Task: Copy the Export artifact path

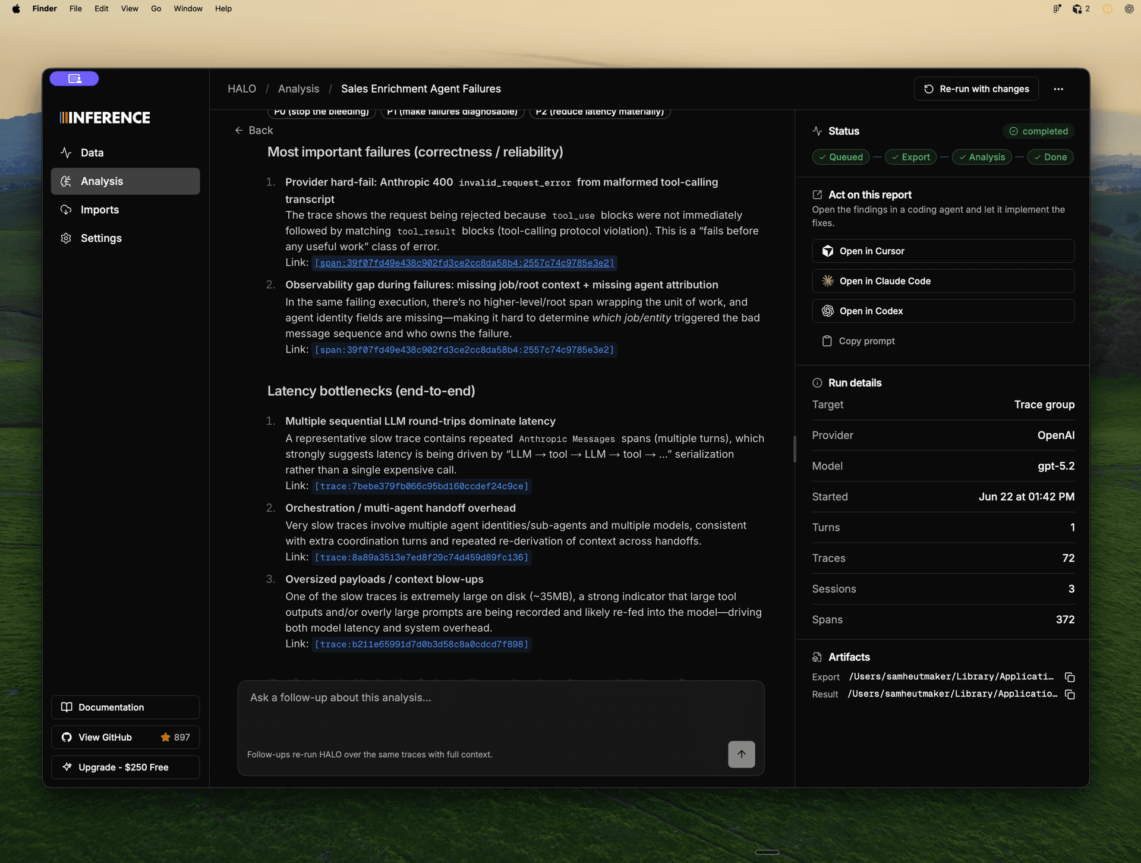Action: point(1070,677)
